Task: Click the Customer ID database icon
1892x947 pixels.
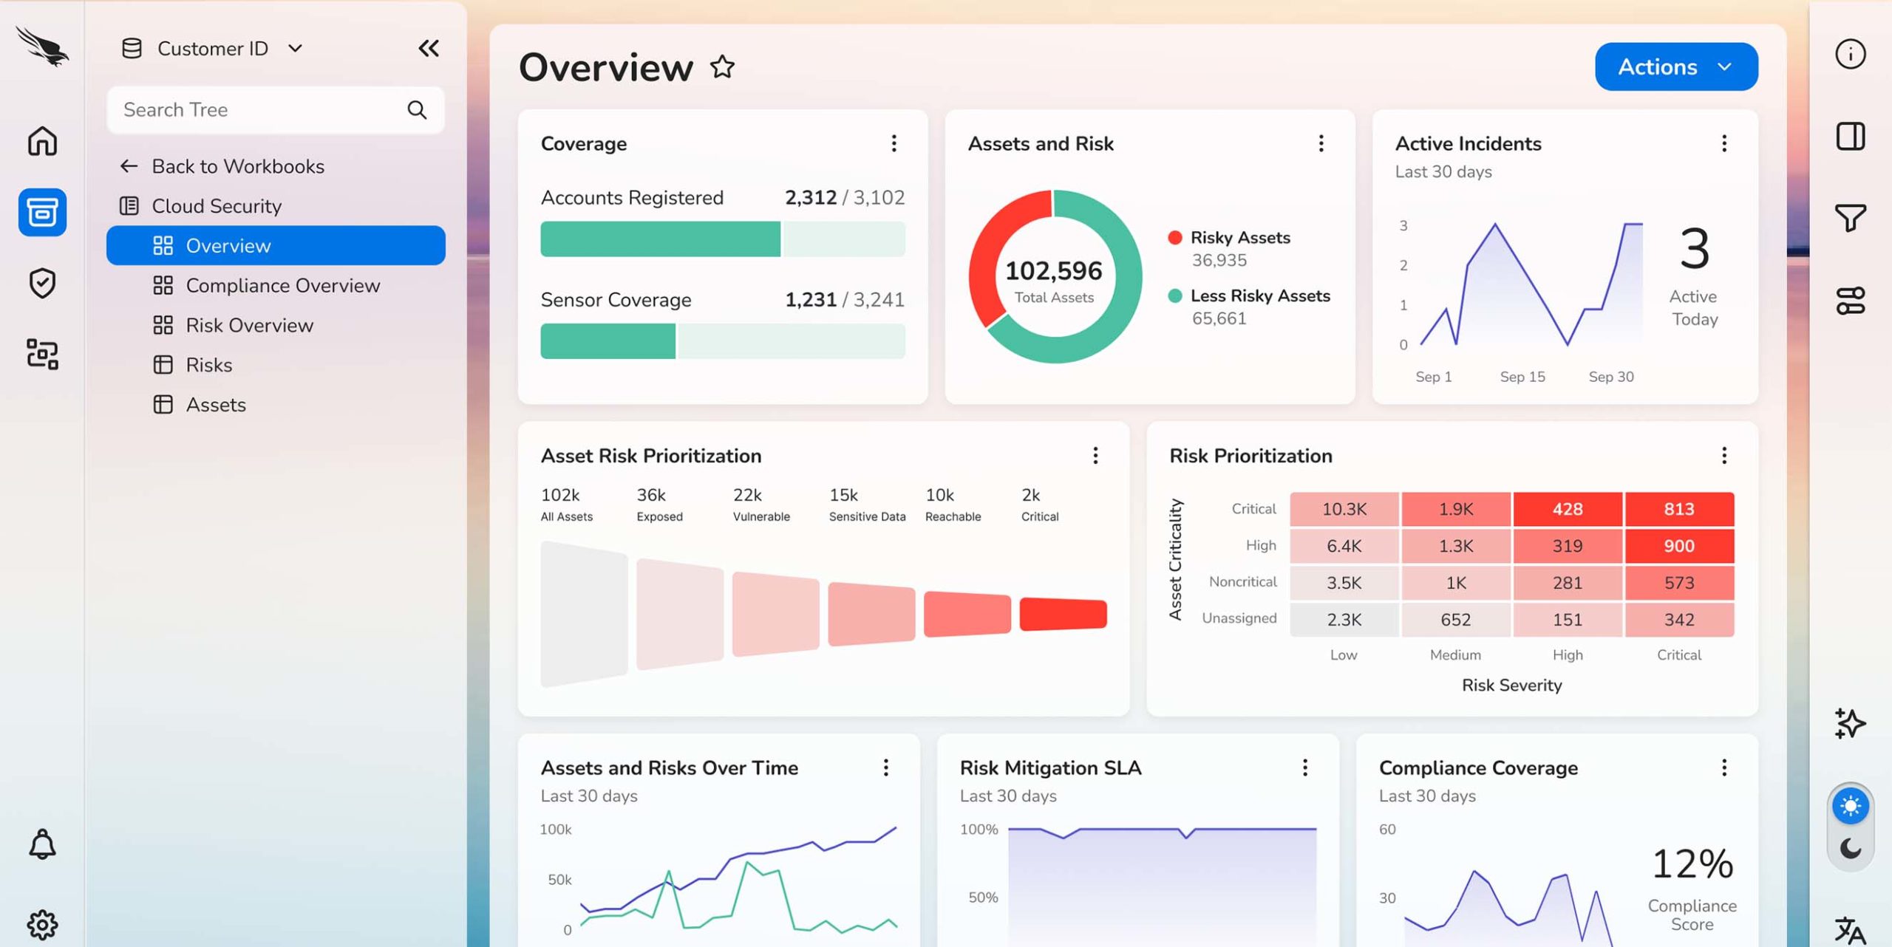Action: (132, 49)
